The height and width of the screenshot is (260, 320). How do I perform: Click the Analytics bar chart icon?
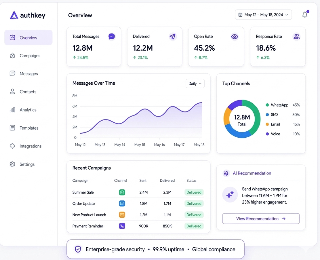(12, 110)
